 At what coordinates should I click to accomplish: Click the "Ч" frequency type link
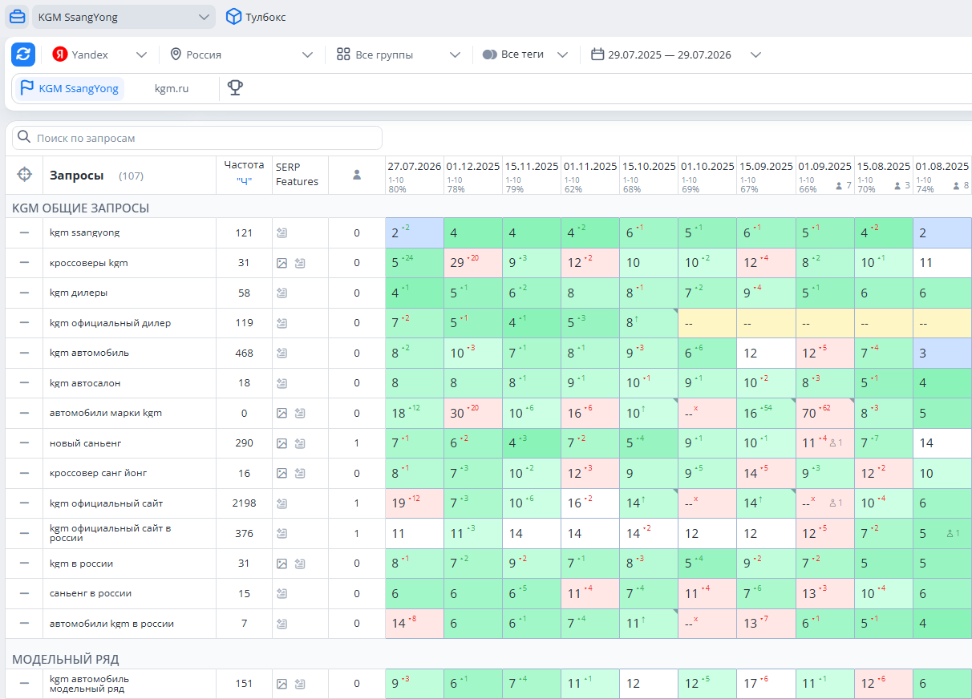(244, 180)
